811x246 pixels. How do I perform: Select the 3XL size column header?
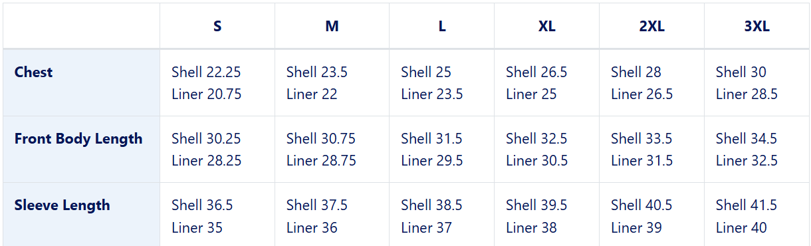(x=757, y=27)
